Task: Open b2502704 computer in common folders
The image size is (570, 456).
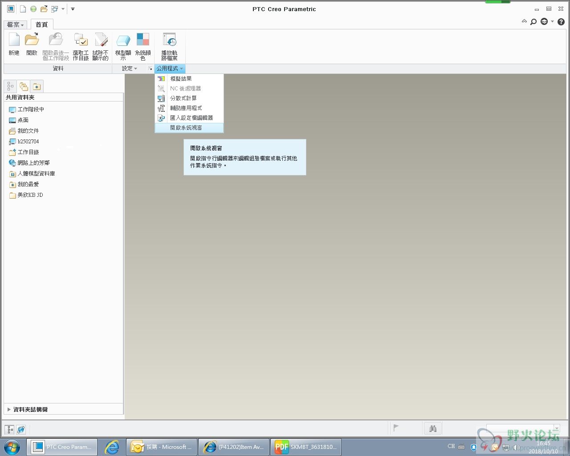Action: (x=24, y=141)
